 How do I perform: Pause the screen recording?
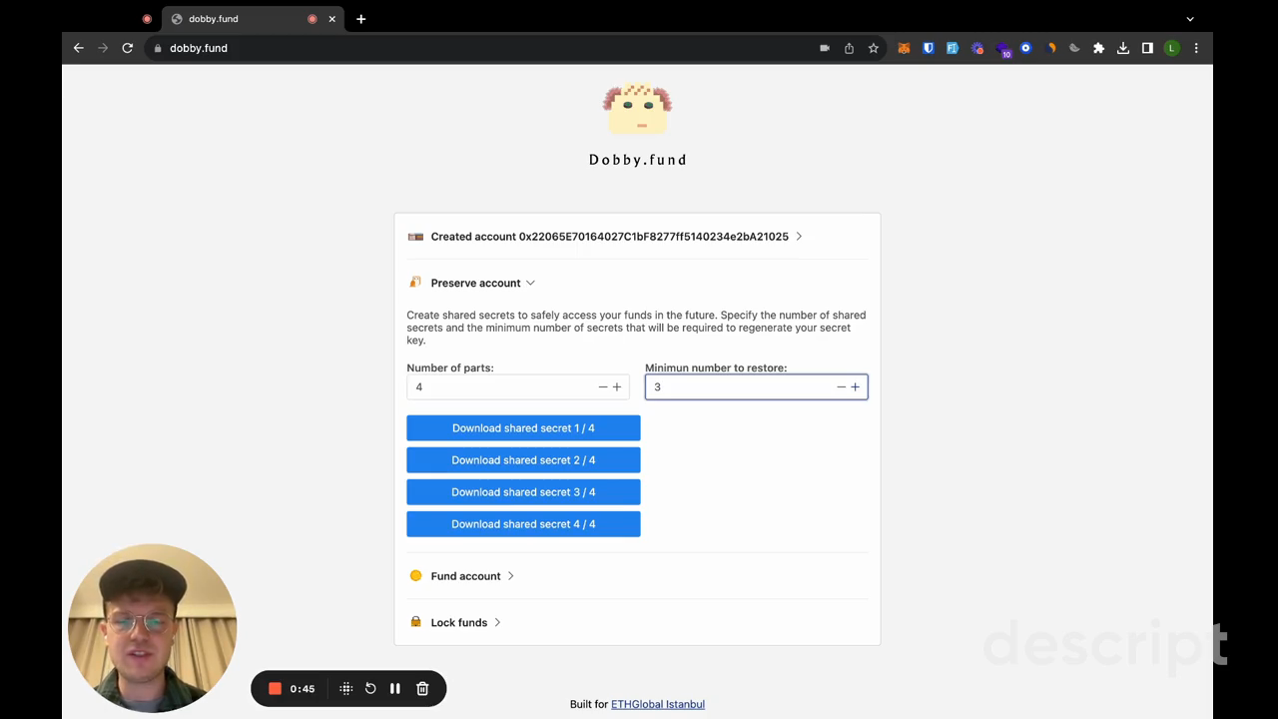(395, 688)
